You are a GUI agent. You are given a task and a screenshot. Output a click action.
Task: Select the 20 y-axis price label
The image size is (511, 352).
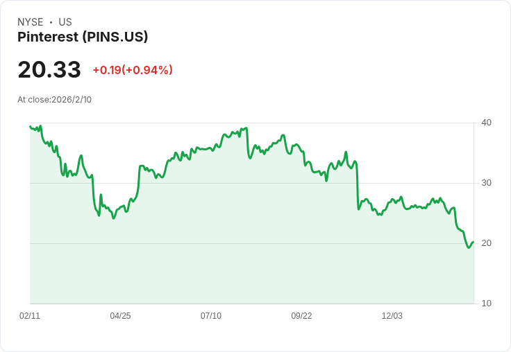(x=487, y=243)
